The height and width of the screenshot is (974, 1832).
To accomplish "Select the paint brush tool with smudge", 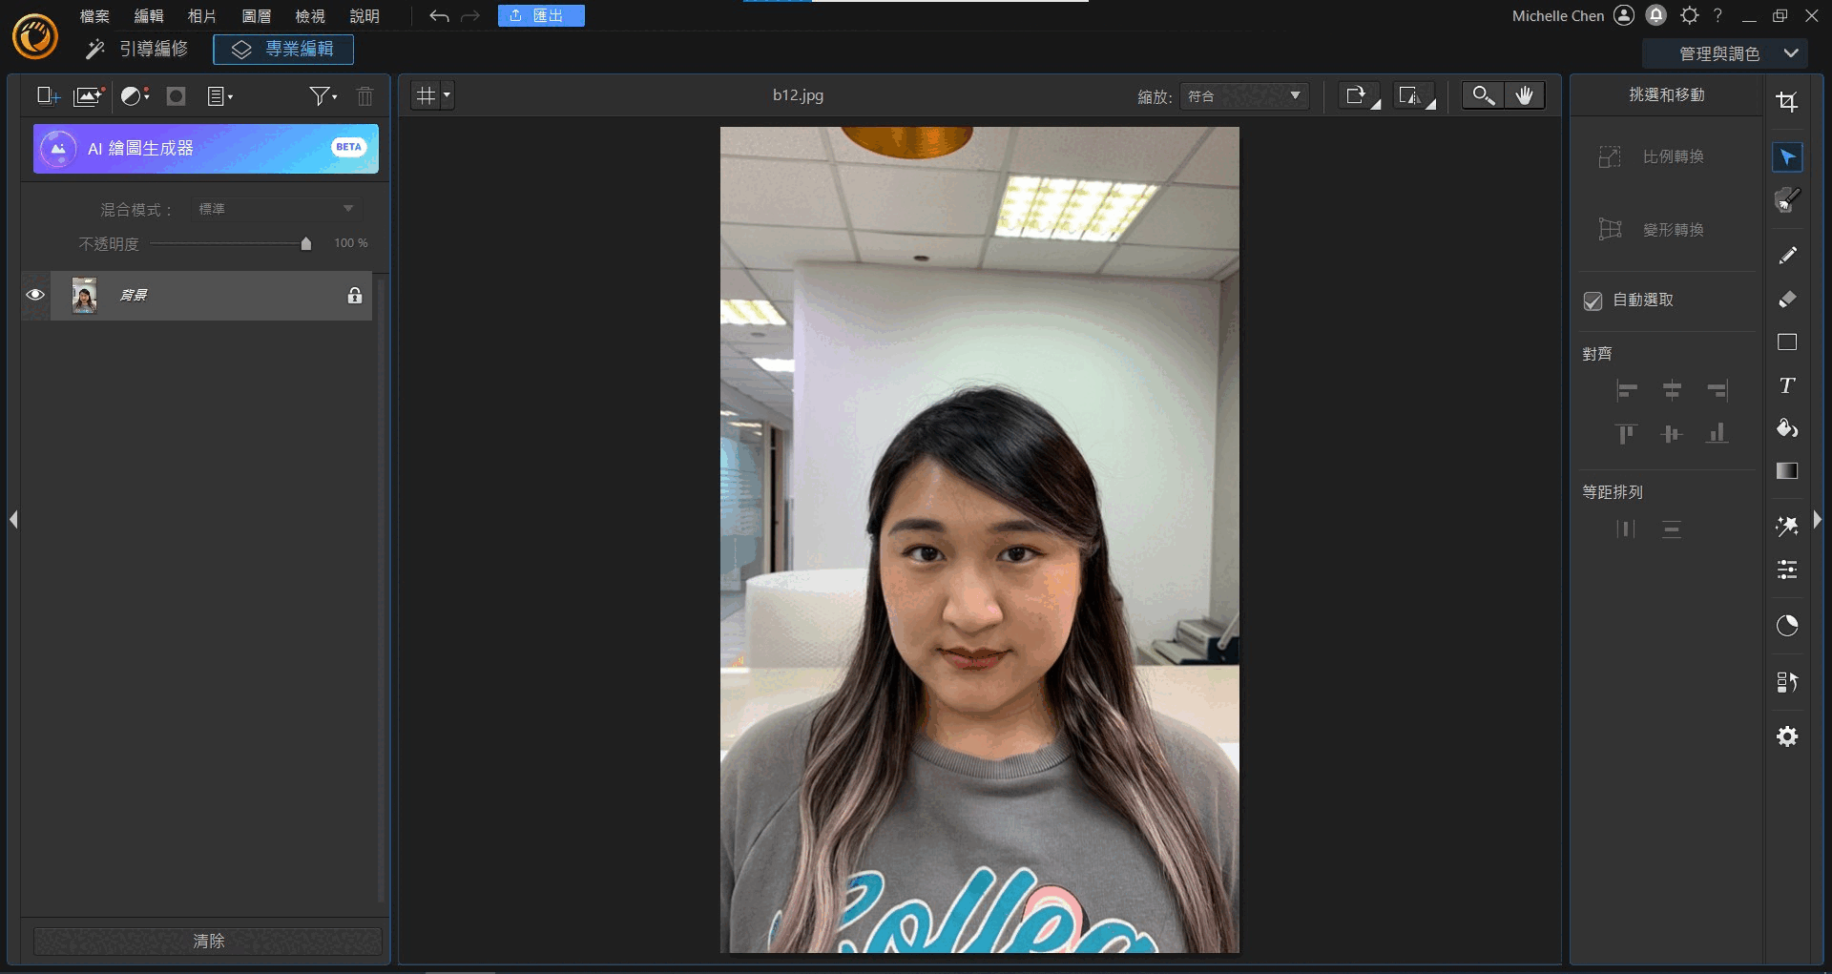I will point(1787,199).
